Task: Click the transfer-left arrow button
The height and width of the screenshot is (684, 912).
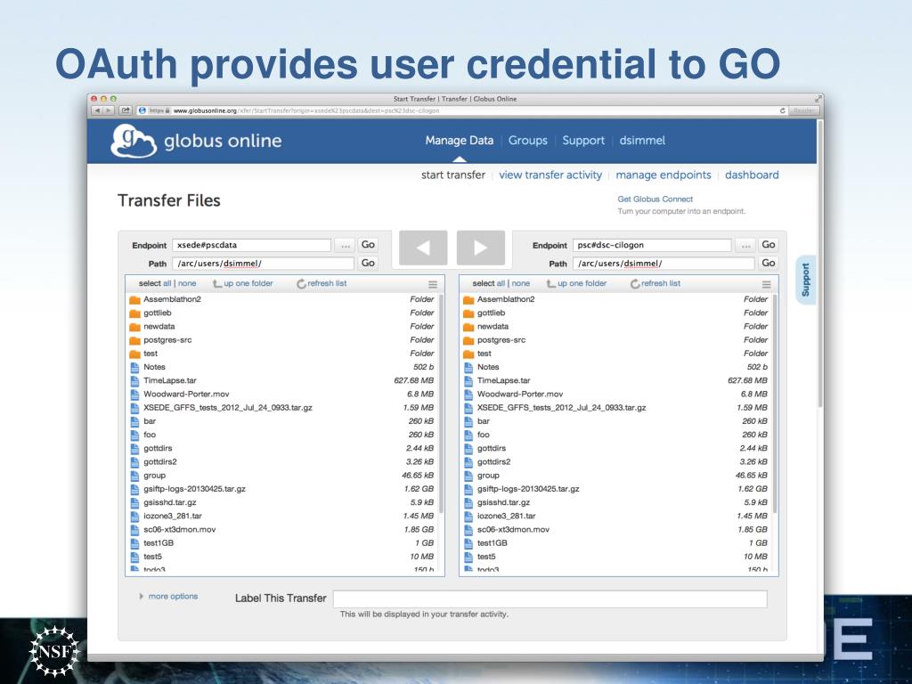Action: [423, 248]
